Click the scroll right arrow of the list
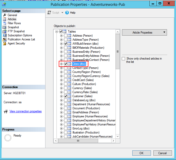 [x=113, y=141]
